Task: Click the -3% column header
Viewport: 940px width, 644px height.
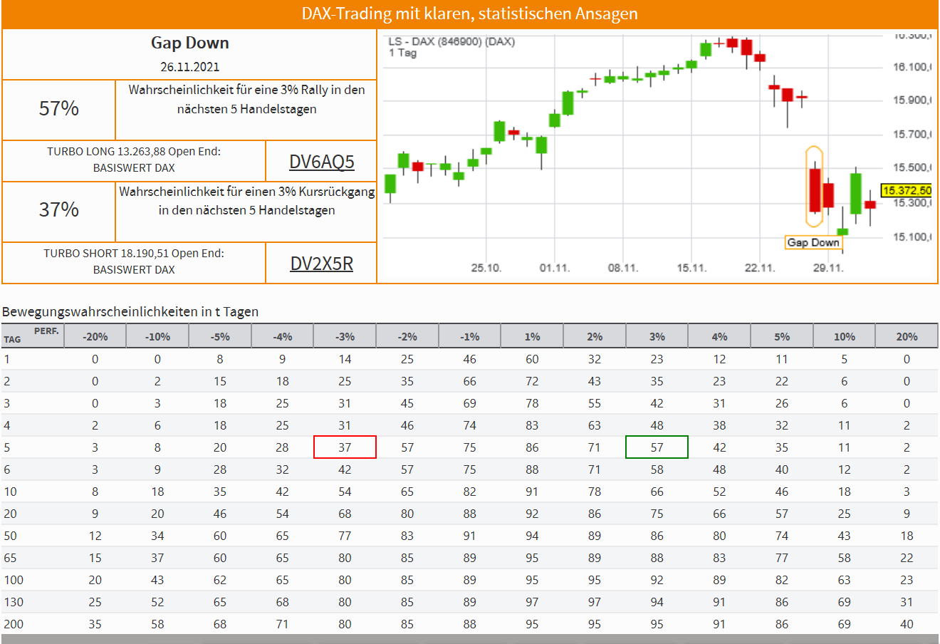Action: pyautogui.click(x=345, y=336)
